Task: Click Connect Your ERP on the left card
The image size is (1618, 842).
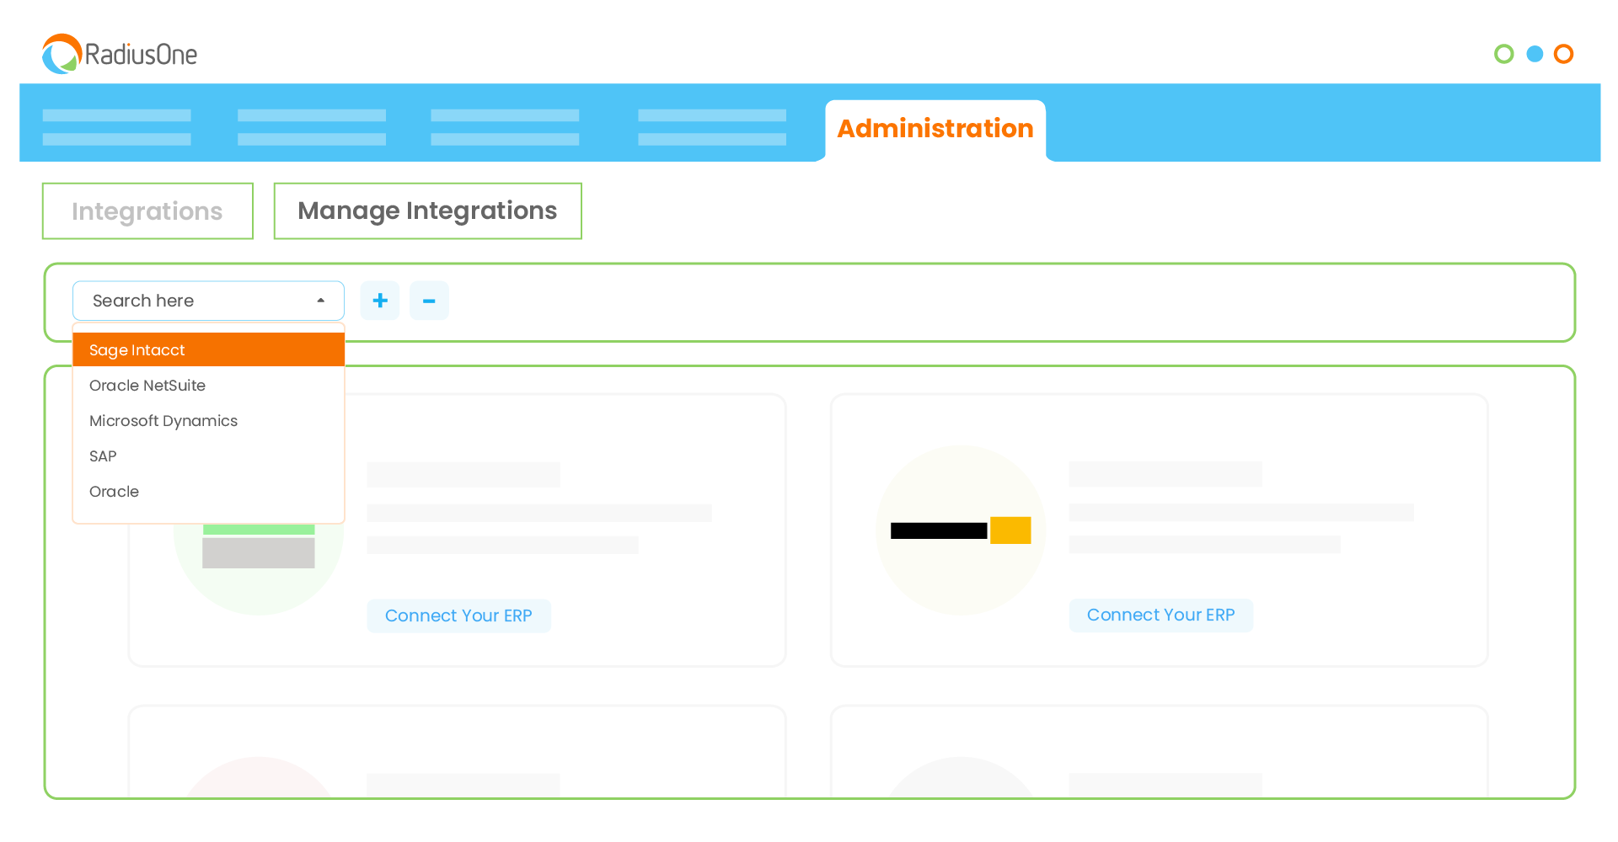Action: (458, 616)
